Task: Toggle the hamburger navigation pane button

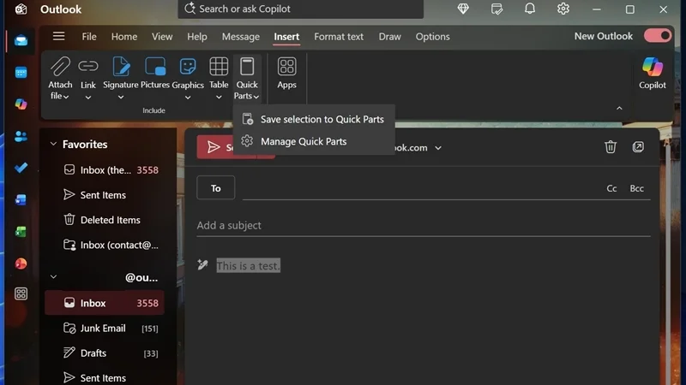Action: pyautogui.click(x=58, y=36)
